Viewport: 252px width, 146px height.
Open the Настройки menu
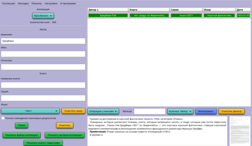51,3
